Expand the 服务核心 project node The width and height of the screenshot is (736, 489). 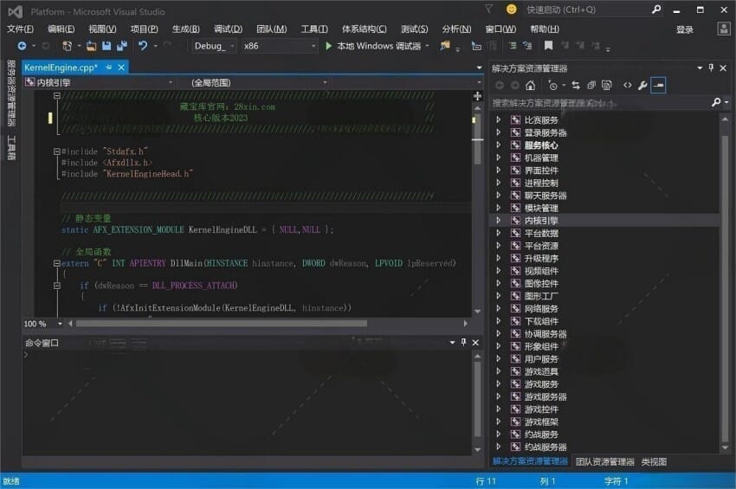point(499,145)
